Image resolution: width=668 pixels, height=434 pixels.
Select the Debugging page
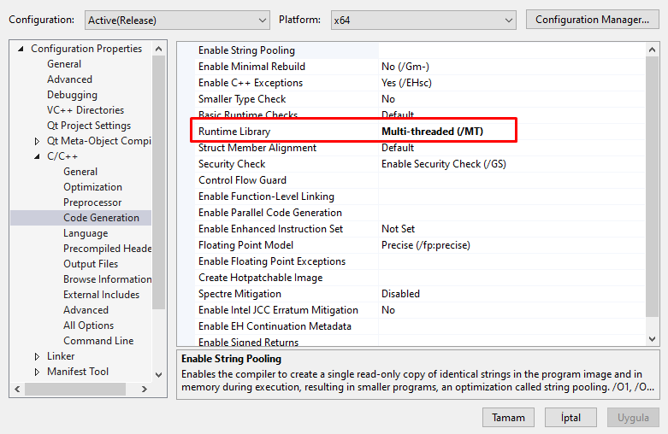point(72,95)
